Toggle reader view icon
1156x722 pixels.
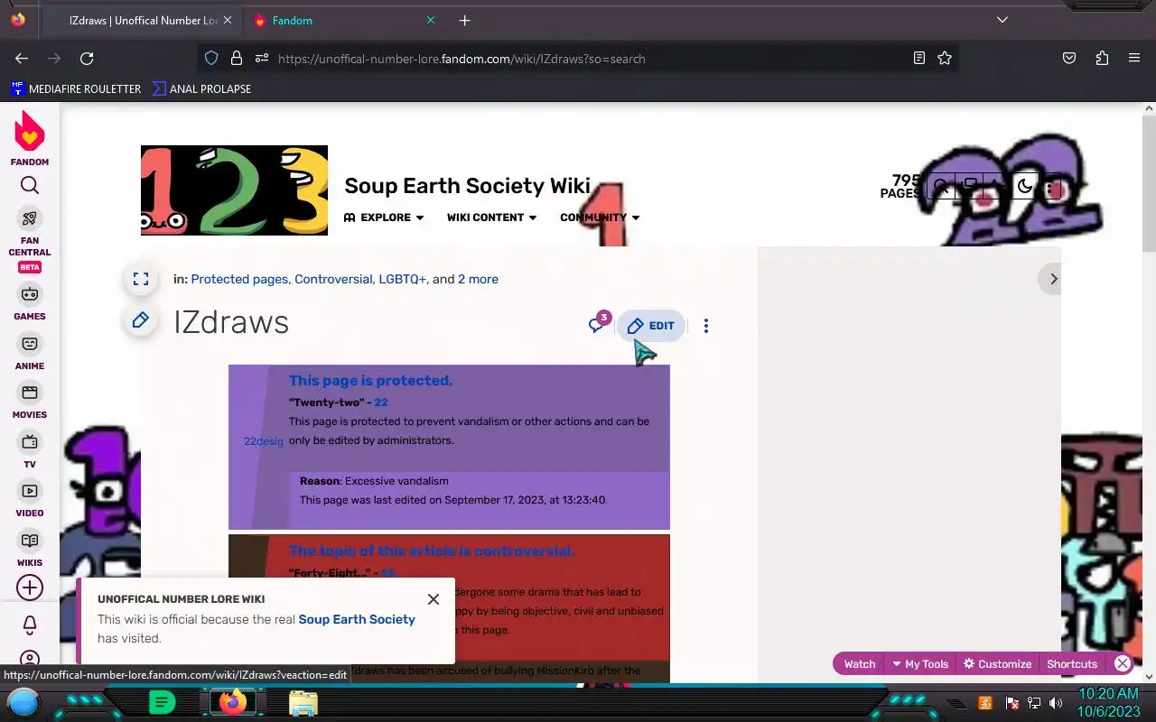pyautogui.click(x=918, y=59)
